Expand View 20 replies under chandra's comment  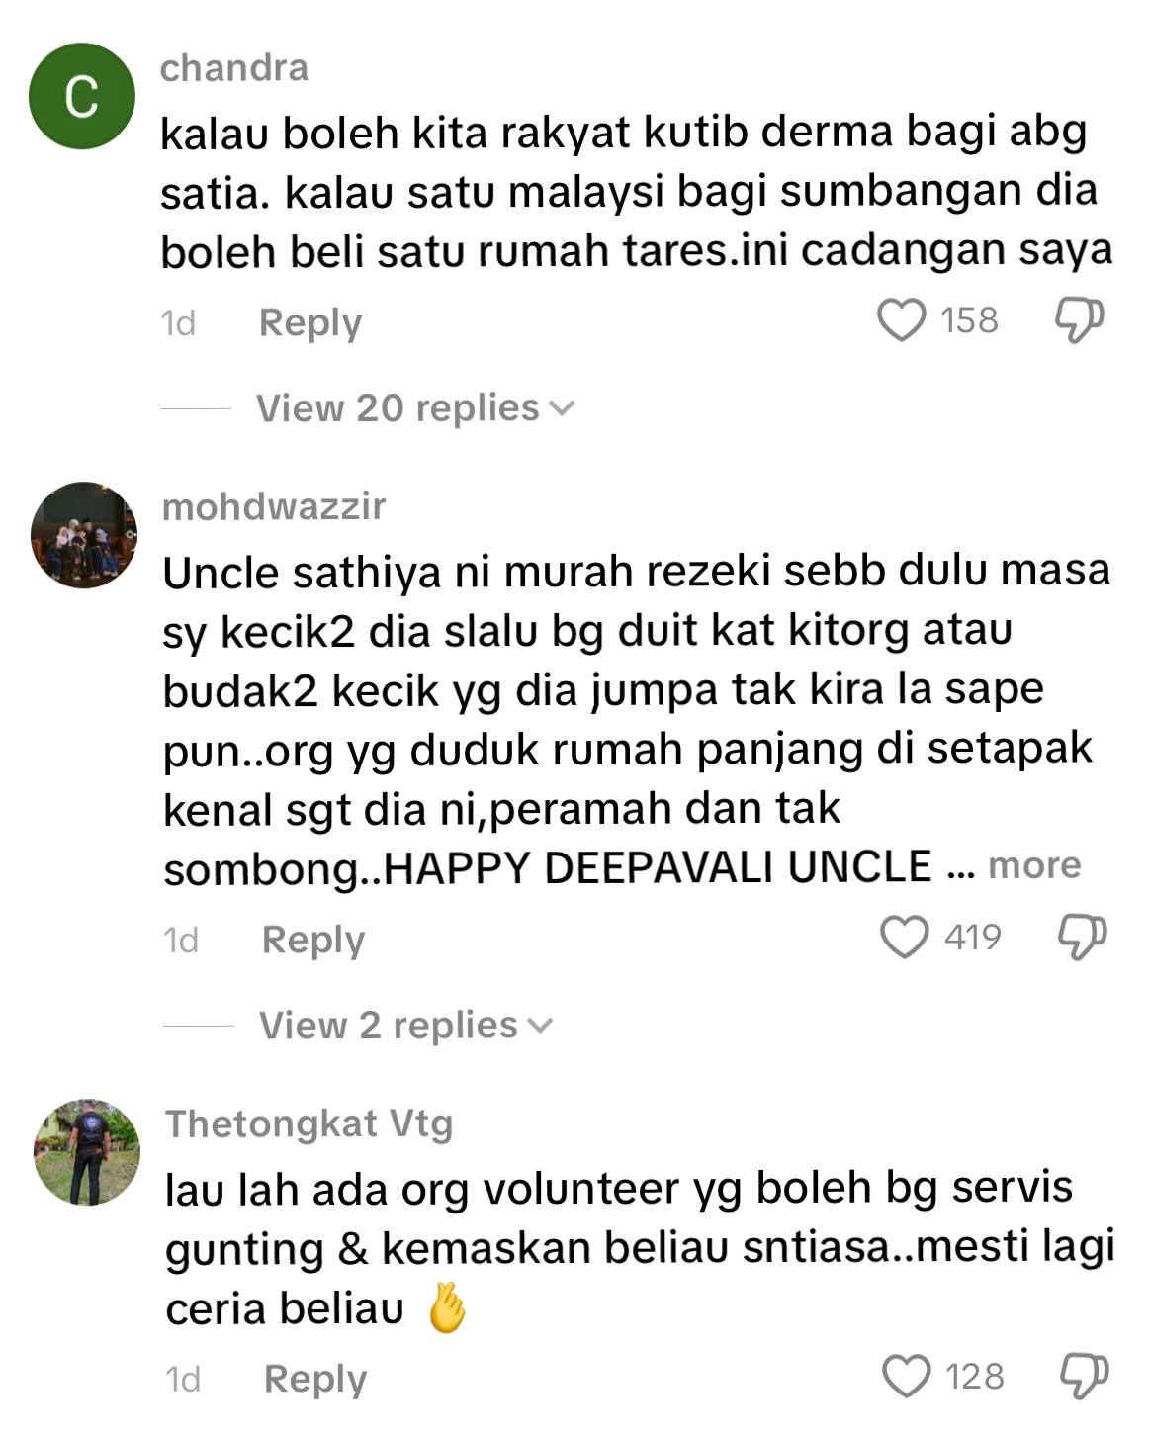coord(415,407)
